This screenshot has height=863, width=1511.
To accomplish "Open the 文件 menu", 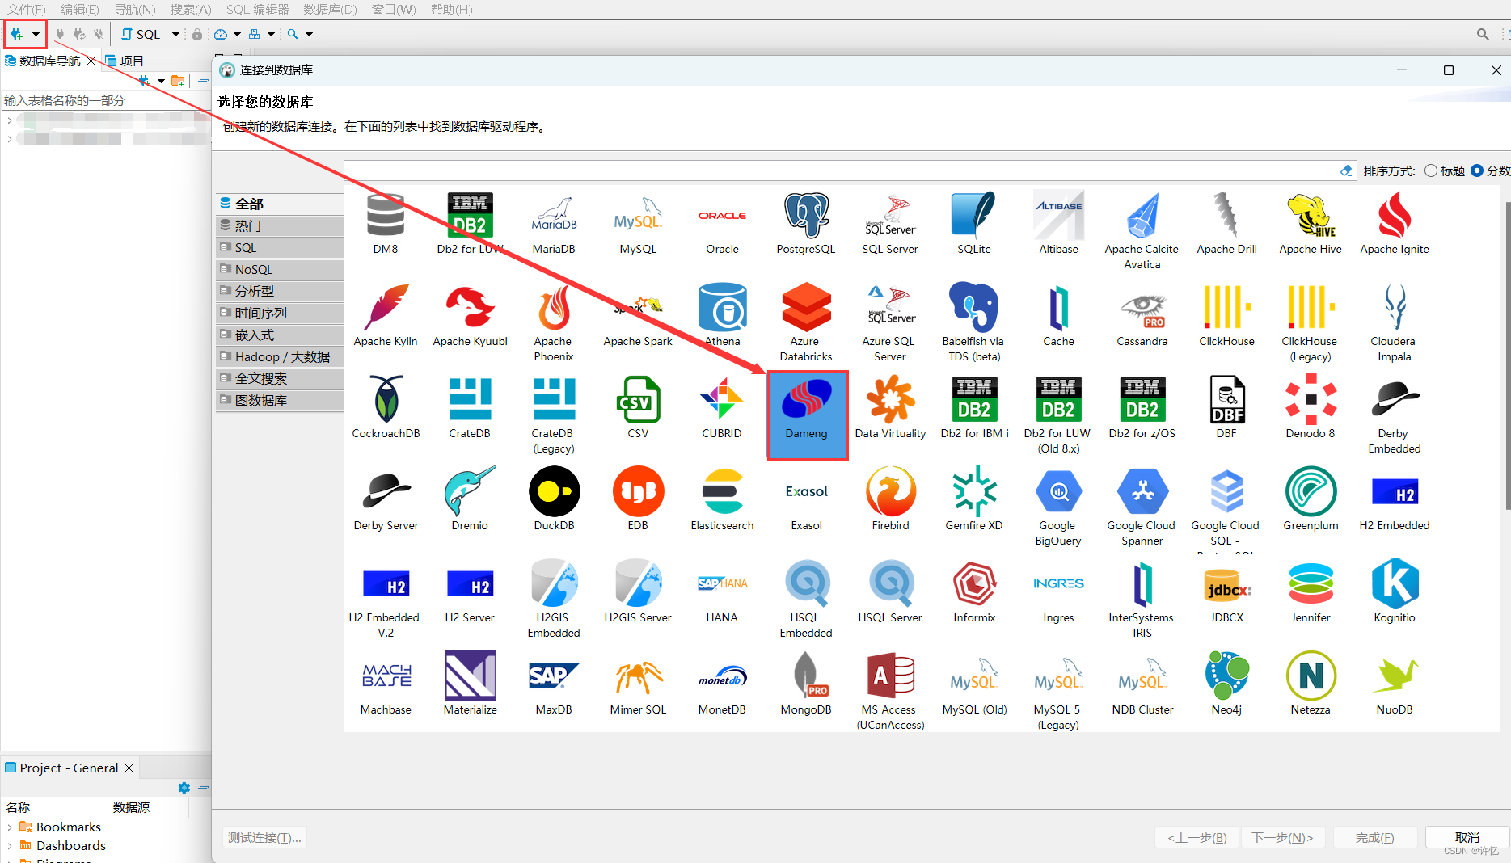I will (x=26, y=10).
